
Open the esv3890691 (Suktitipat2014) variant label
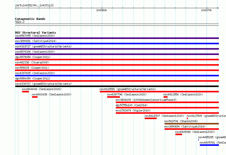[x=36, y=41]
